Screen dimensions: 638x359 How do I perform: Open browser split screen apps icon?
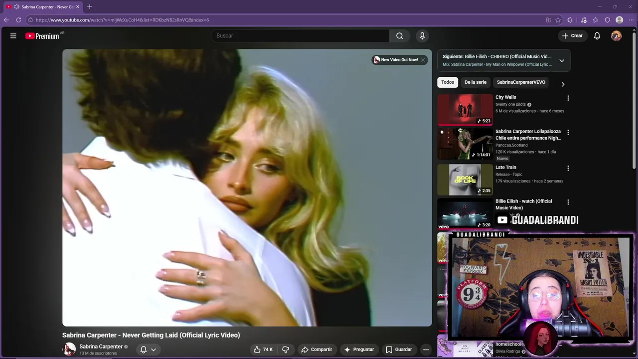click(548, 20)
